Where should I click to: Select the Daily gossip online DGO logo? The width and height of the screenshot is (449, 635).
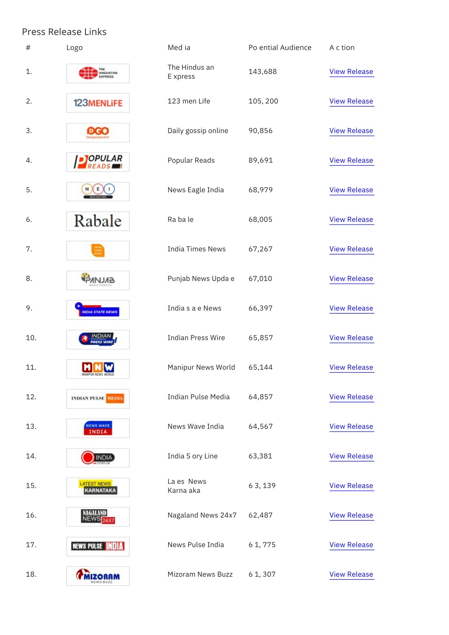98,132
